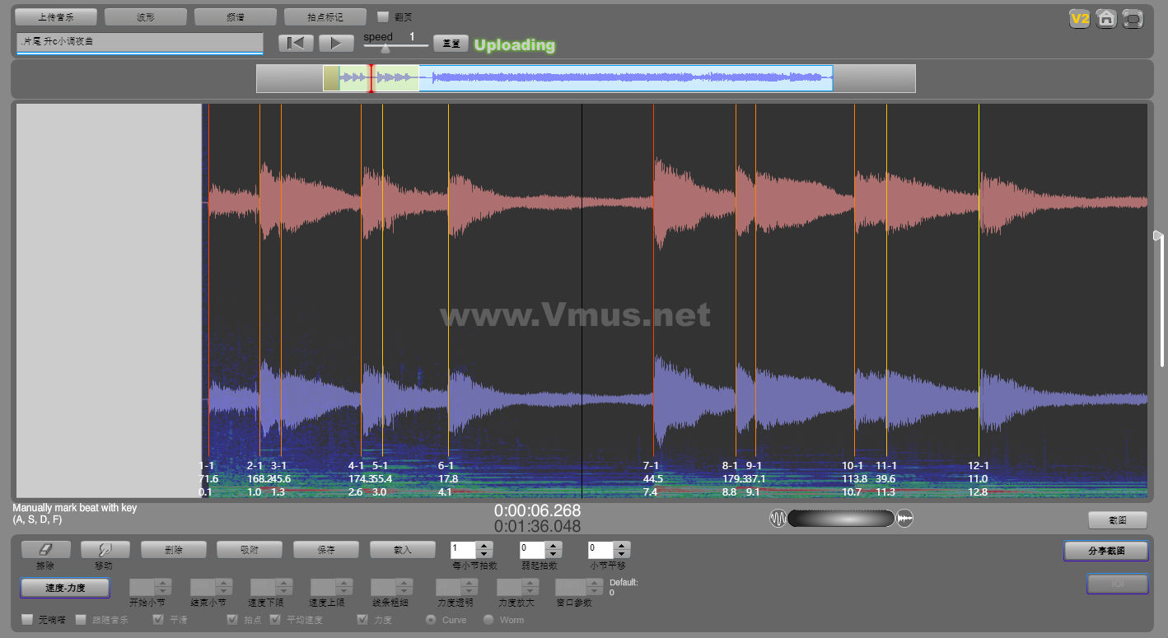Click the 开始小节 stepper up arrow

click(163, 583)
